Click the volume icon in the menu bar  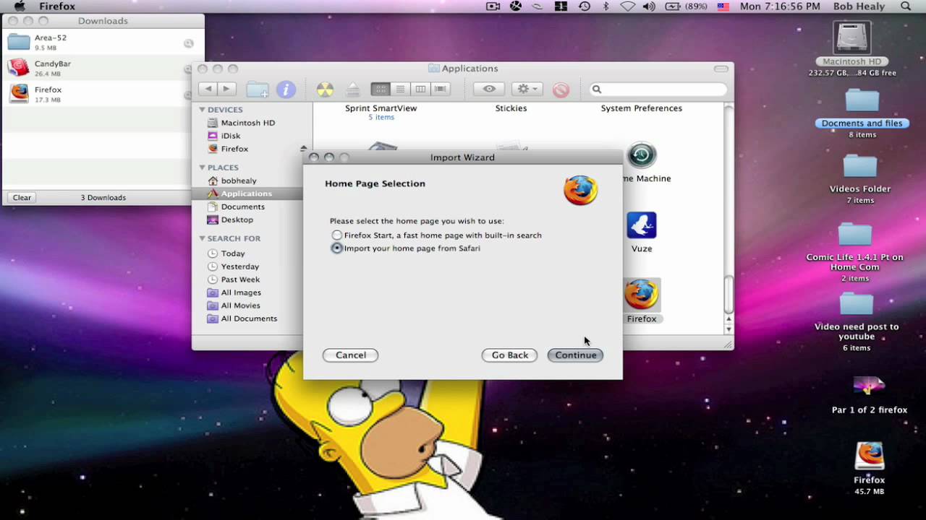(649, 6)
